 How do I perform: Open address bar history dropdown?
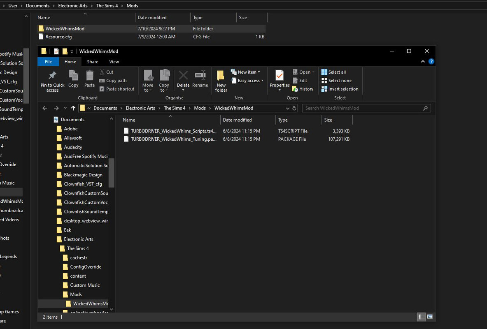tap(288, 108)
